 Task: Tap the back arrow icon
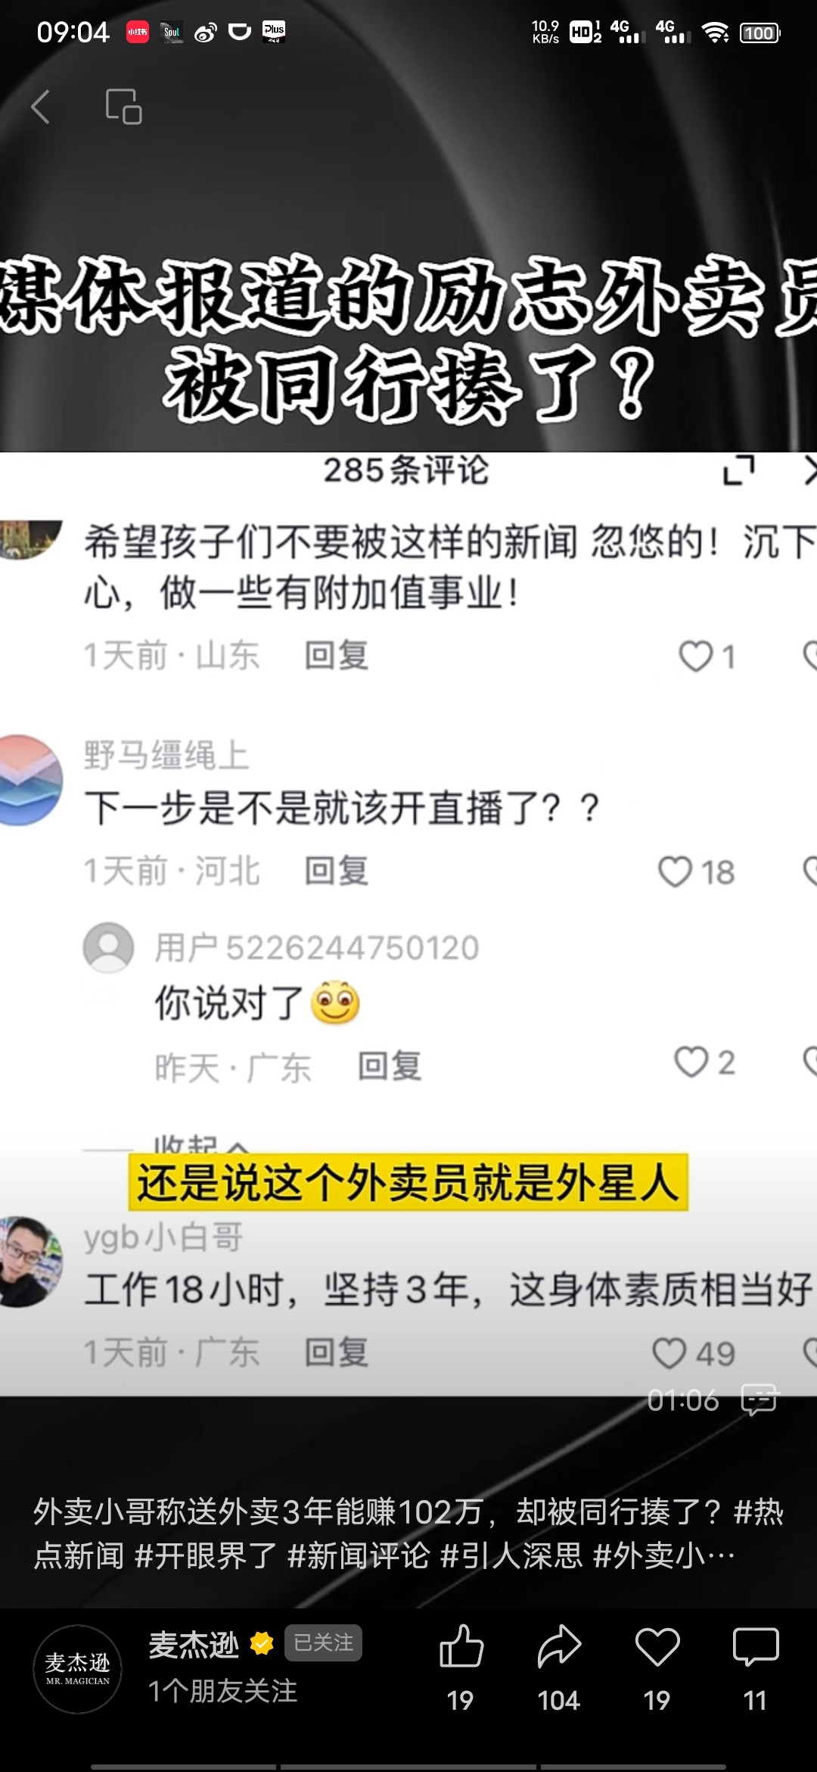coord(41,106)
